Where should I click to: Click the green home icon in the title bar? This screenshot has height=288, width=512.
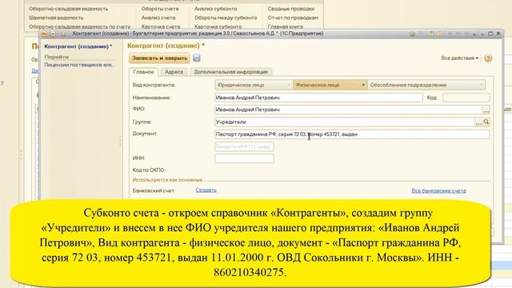click(x=412, y=34)
